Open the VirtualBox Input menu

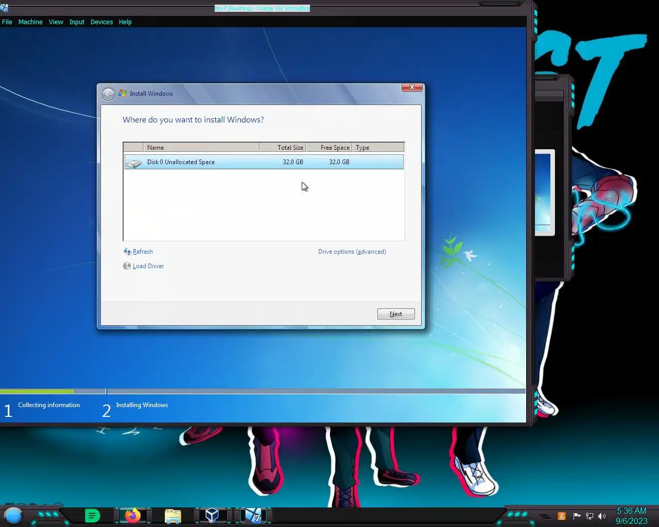(x=77, y=22)
